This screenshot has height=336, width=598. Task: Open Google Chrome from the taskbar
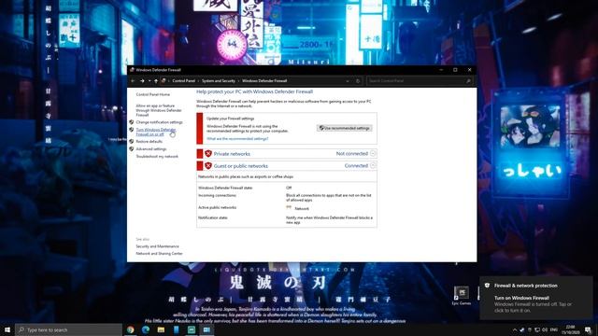tap(131, 329)
